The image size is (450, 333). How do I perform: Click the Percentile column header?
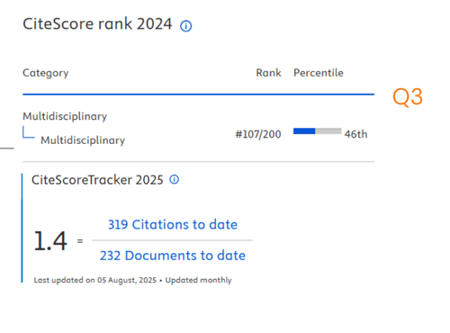pos(319,73)
